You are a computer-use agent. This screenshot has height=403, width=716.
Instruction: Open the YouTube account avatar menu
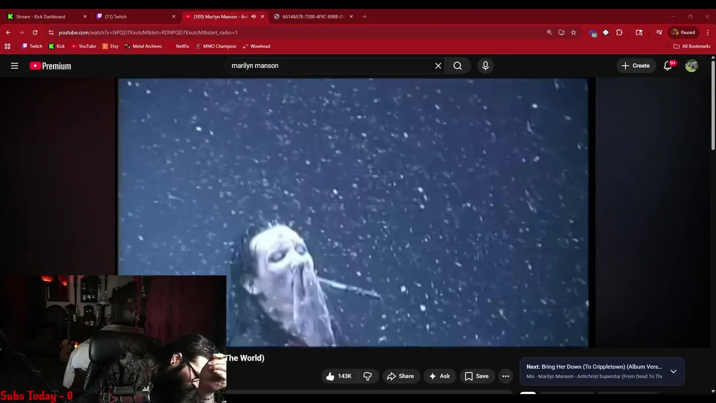tap(691, 65)
